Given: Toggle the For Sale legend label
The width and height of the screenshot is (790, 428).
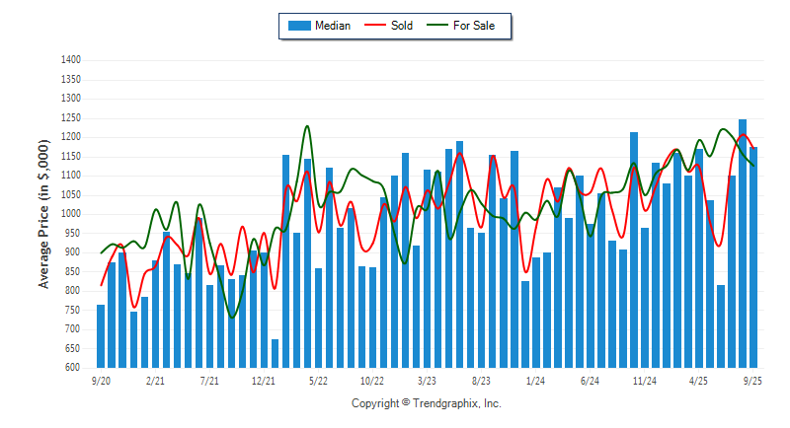Looking at the screenshot, I should point(477,26).
